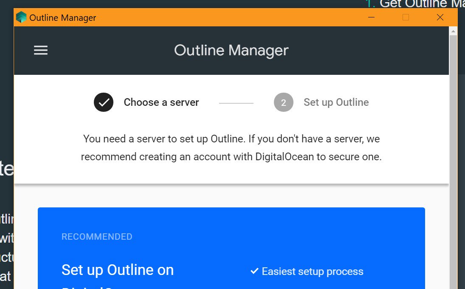This screenshot has height=289, width=465.
Task: Click the Choose a server step label
Action: point(161,102)
